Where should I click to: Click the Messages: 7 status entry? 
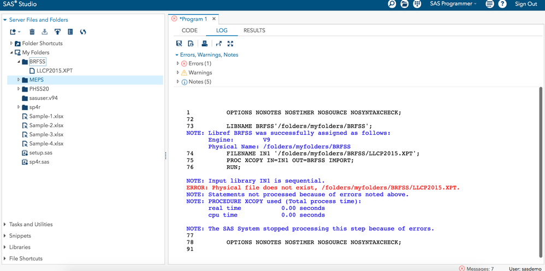[x=480, y=269]
